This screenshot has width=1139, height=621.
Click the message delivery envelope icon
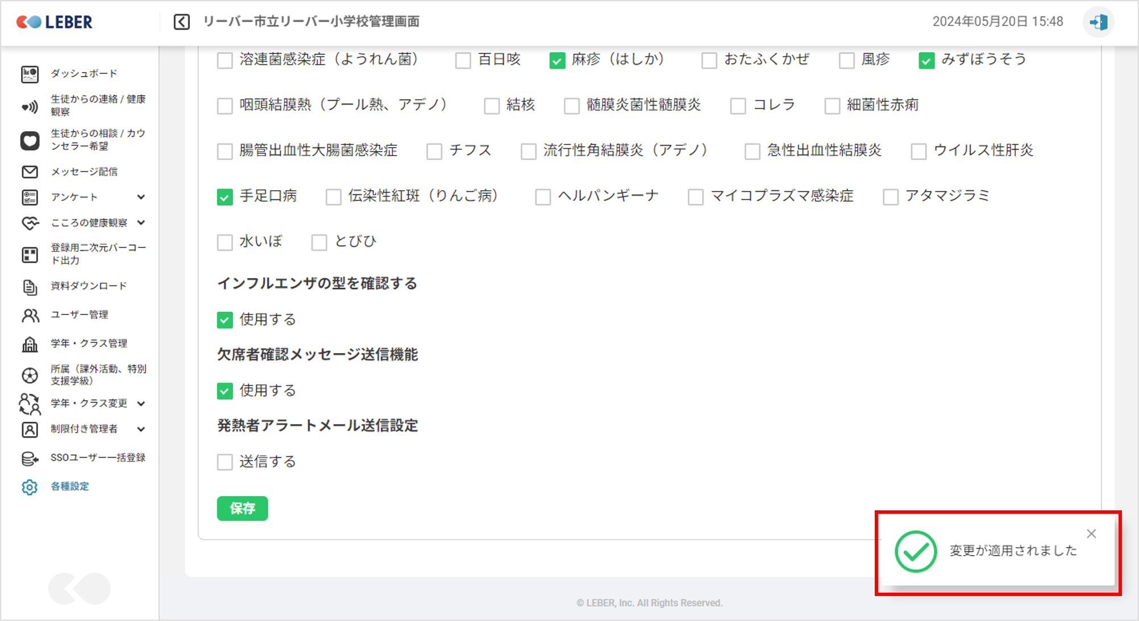(x=30, y=172)
